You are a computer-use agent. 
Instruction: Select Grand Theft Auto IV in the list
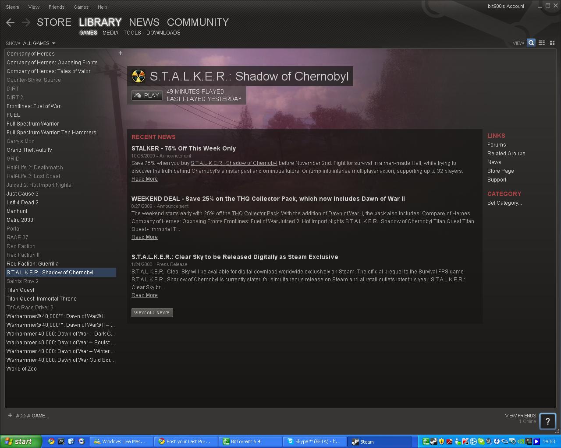(x=61, y=150)
